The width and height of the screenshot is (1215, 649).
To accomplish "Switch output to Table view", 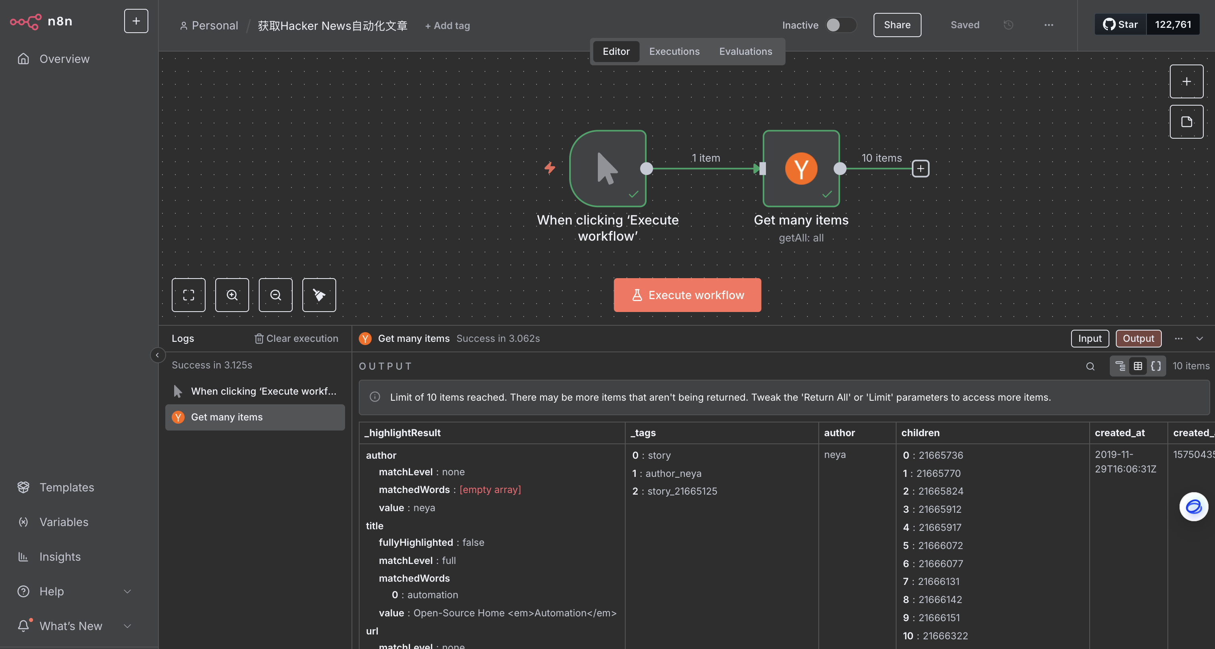I will 1138,366.
